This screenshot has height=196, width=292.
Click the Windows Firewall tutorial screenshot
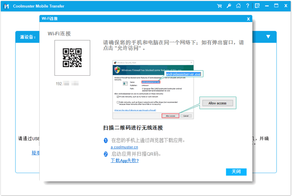(152, 89)
